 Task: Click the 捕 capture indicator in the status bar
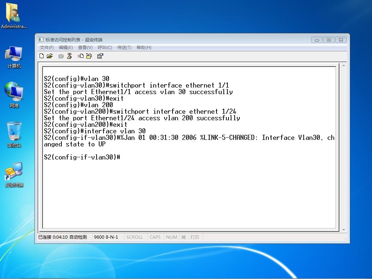coord(183,237)
